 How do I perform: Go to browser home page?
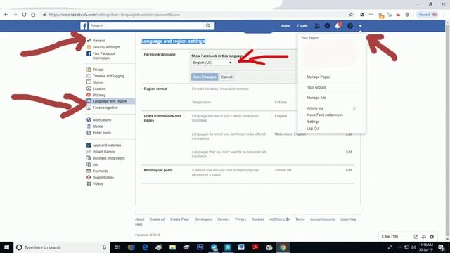tap(33, 15)
